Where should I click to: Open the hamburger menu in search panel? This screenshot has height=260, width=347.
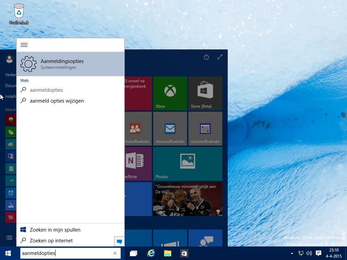click(24, 45)
